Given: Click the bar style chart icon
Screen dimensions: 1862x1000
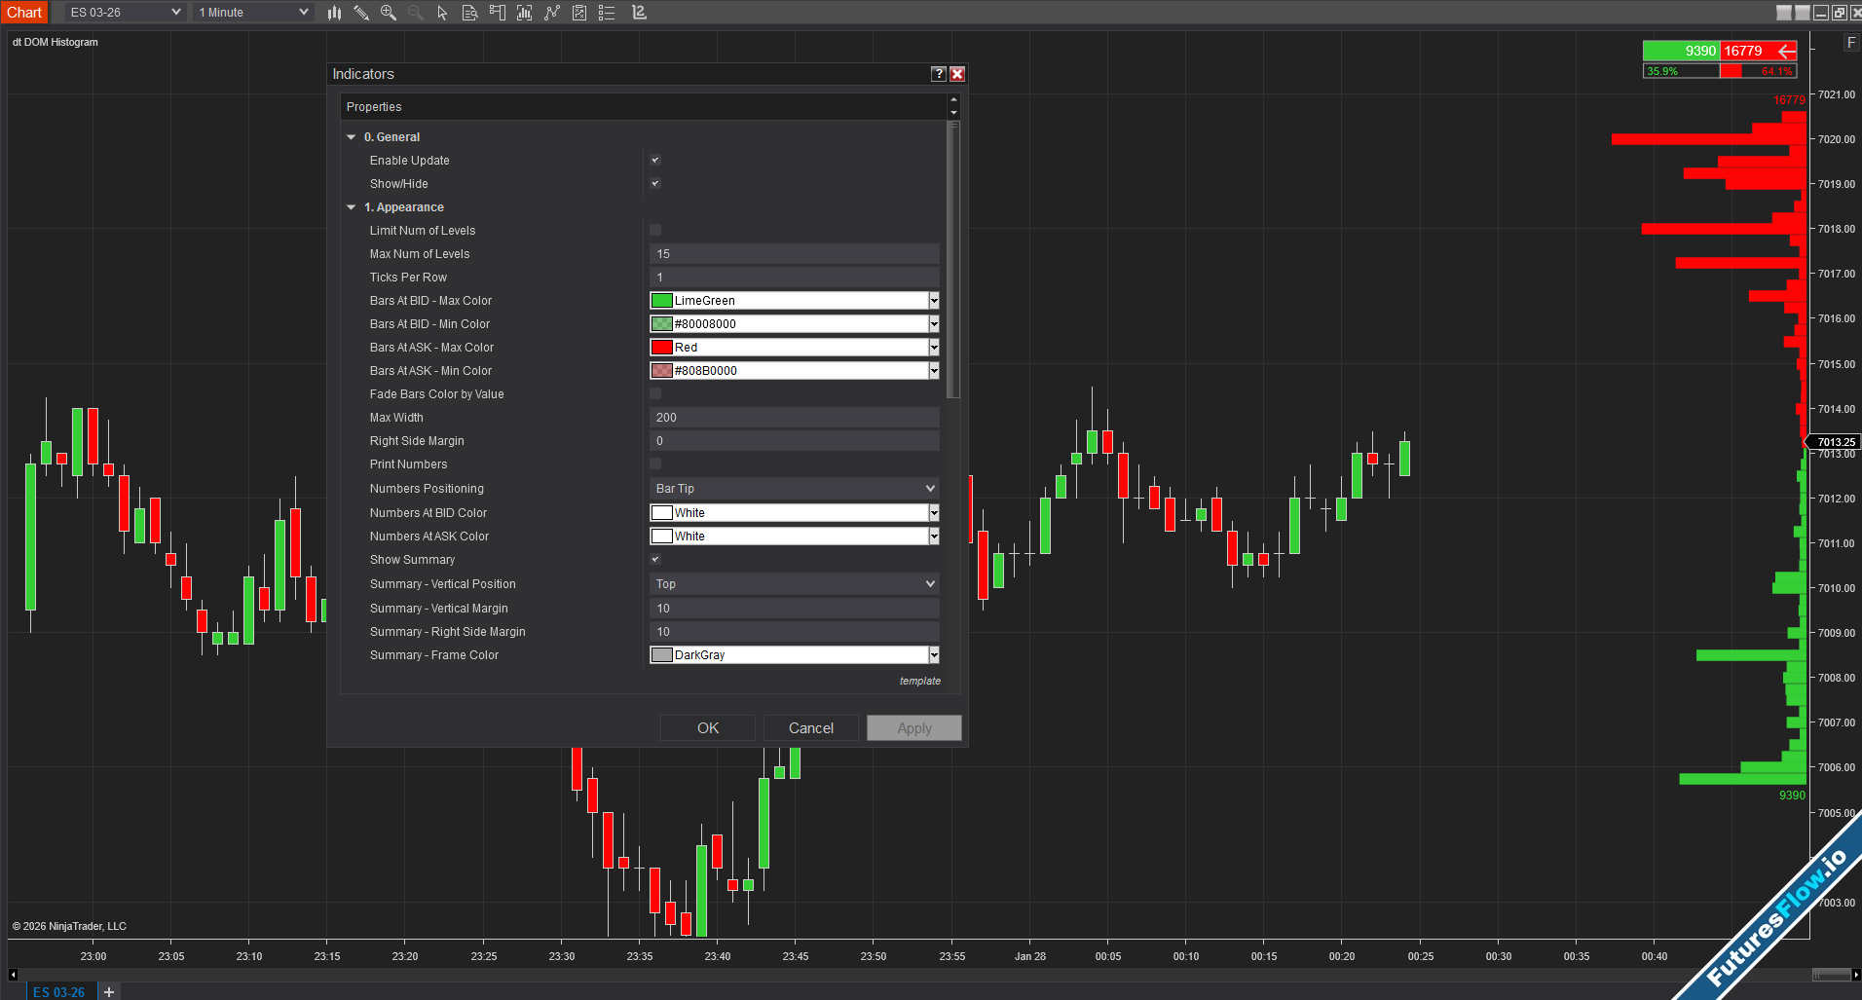Looking at the screenshot, I should pyautogui.click(x=334, y=13).
